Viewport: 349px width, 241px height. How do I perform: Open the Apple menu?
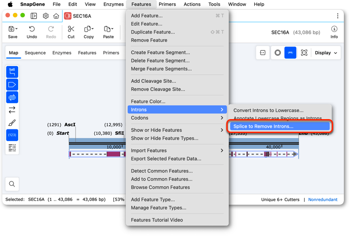point(10,4)
